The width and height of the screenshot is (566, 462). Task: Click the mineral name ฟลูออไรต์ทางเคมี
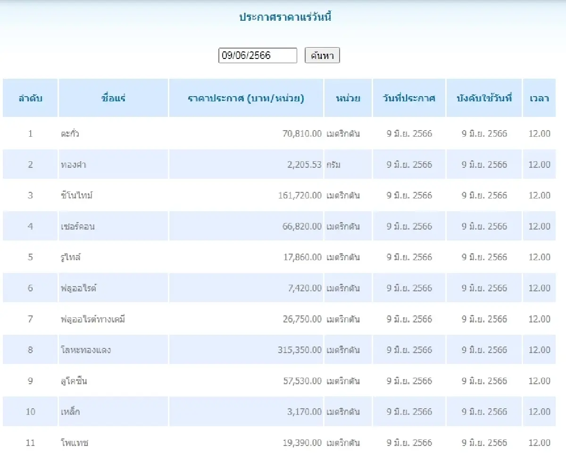pos(92,319)
